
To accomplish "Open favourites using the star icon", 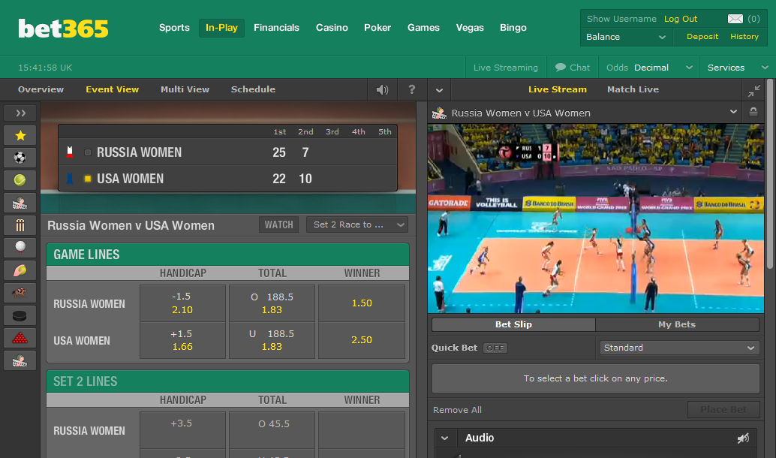I will pos(20,135).
